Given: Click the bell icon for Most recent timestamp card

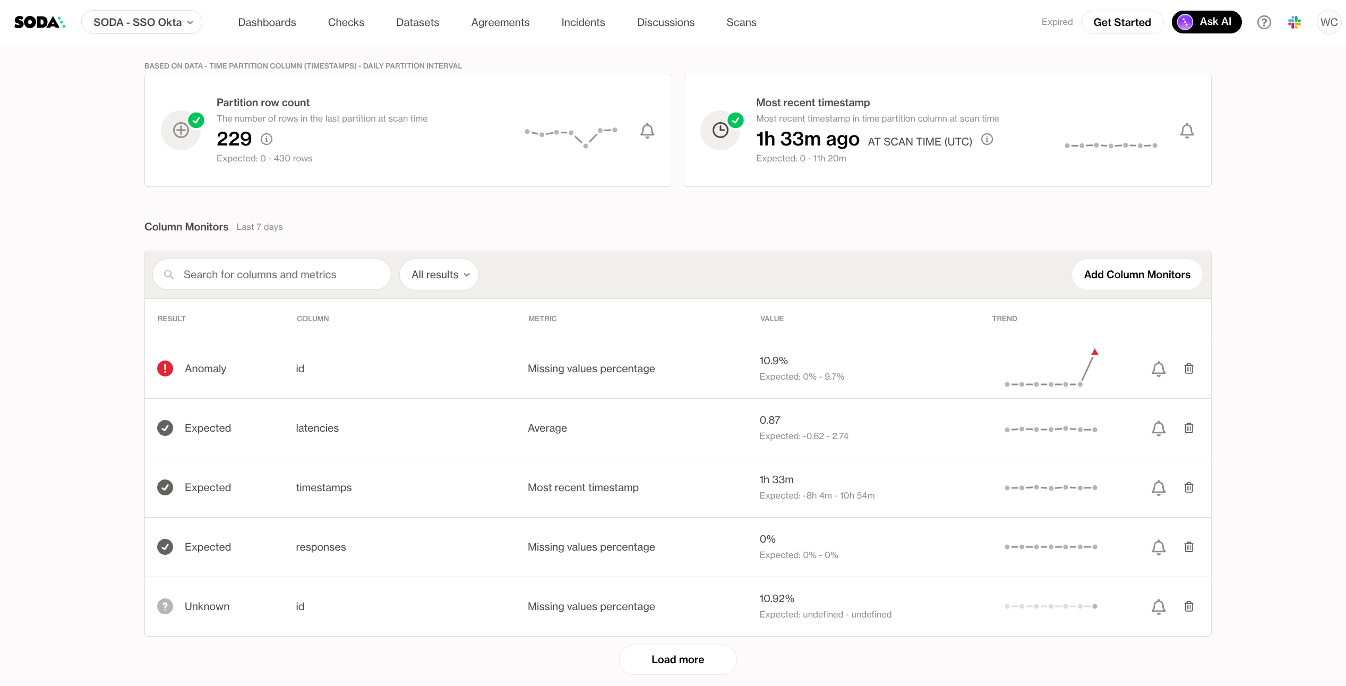Looking at the screenshot, I should pyautogui.click(x=1187, y=131).
